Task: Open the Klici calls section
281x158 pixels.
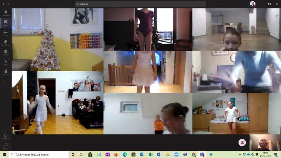Action: pyautogui.click(x=6, y=62)
